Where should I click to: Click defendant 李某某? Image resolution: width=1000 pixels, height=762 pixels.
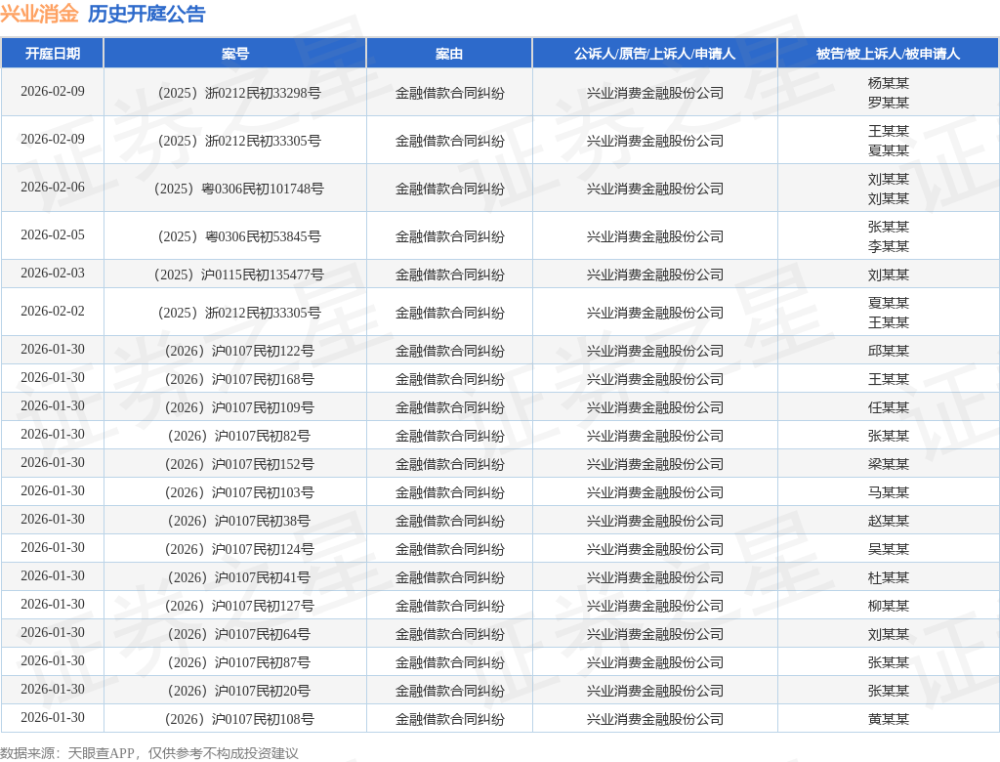[889, 246]
